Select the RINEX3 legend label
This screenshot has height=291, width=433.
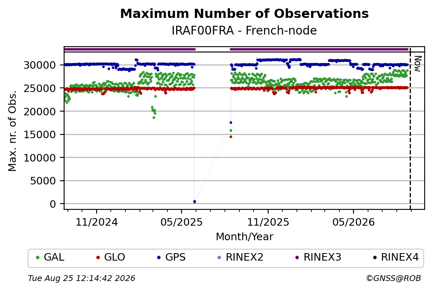[322, 257]
